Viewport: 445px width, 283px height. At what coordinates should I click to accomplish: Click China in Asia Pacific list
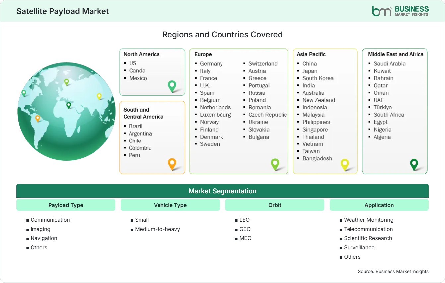click(310, 63)
